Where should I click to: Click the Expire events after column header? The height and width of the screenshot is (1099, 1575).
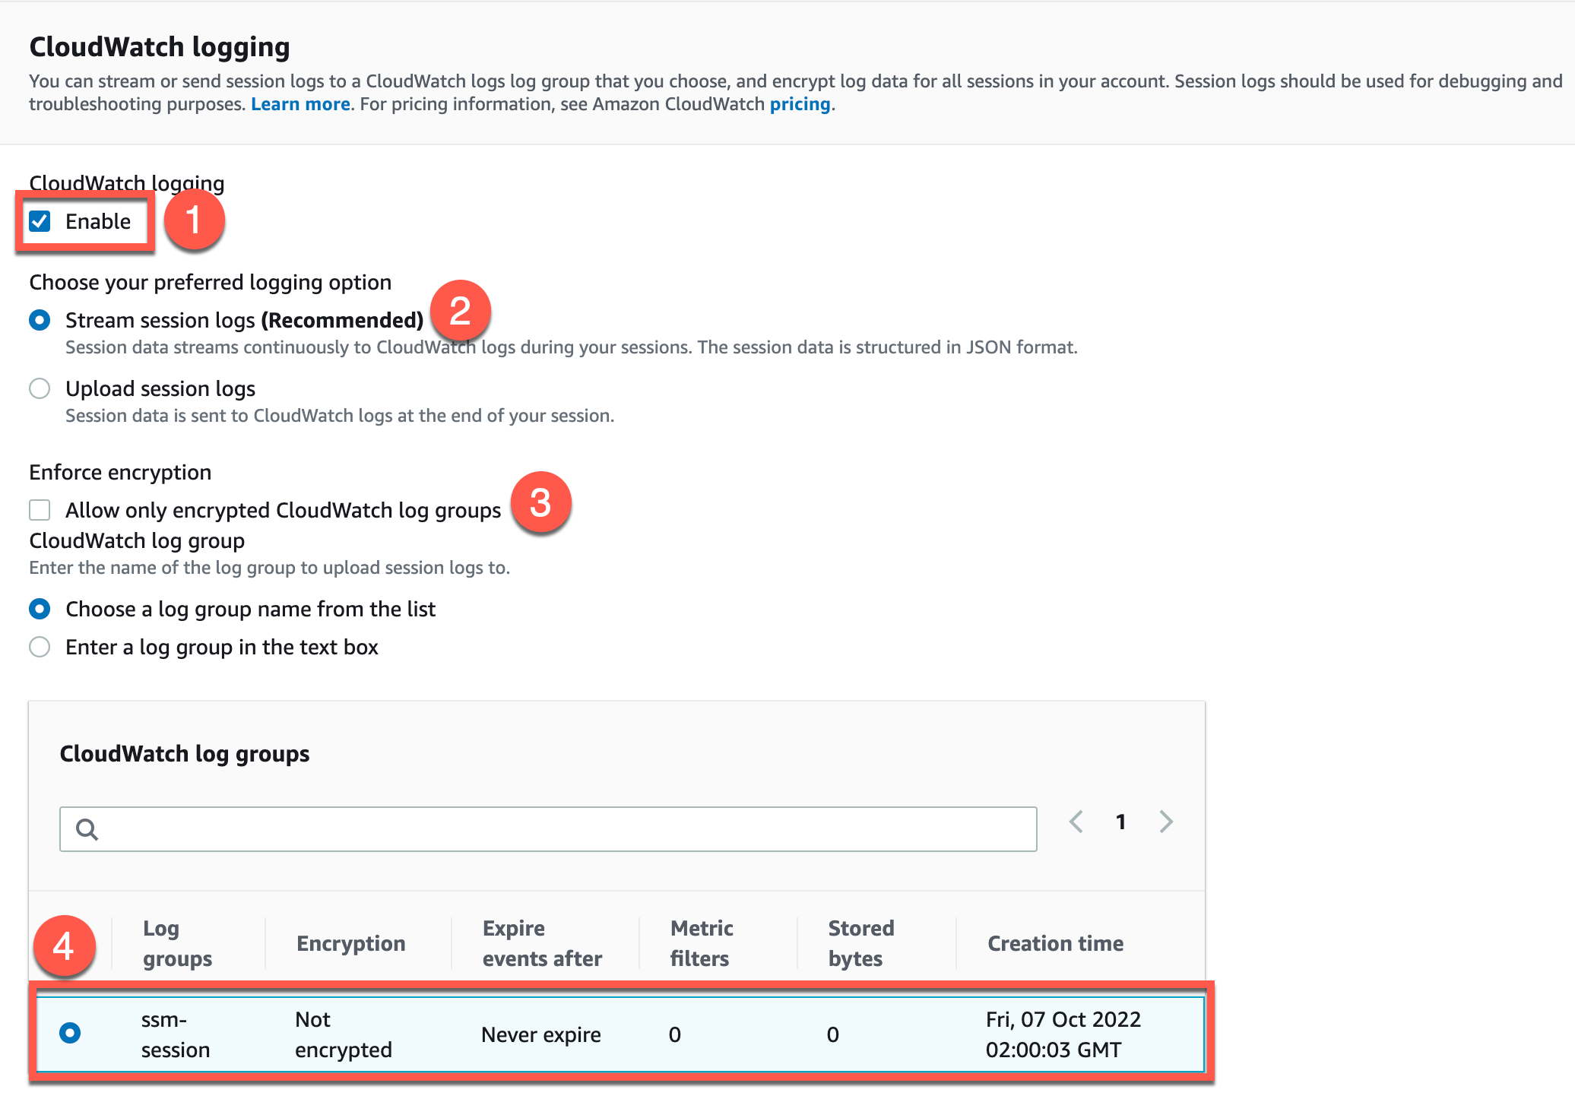tap(542, 942)
